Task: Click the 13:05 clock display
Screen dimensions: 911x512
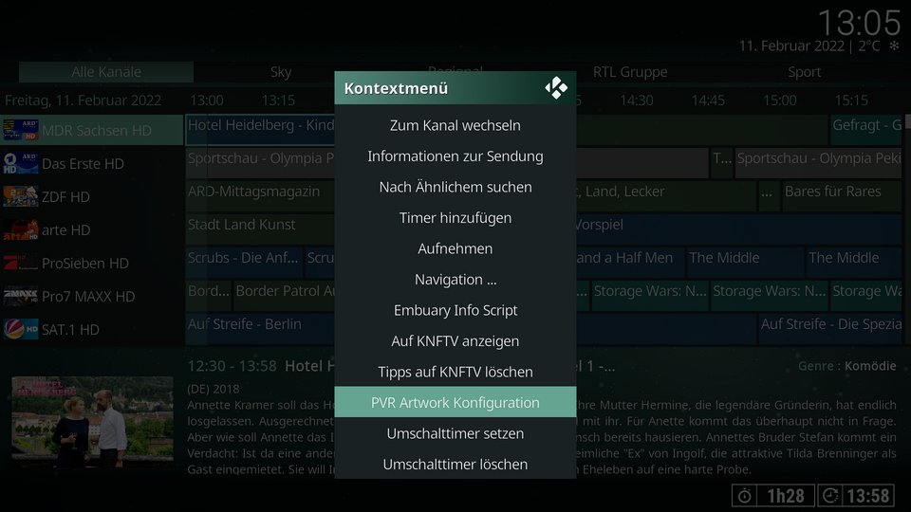Action: pos(860,23)
